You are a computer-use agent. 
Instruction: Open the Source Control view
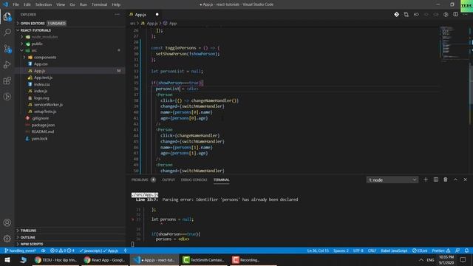coord(7,49)
